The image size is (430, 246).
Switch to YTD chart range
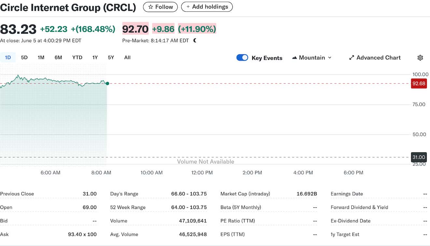pyautogui.click(x=77, y=58)
